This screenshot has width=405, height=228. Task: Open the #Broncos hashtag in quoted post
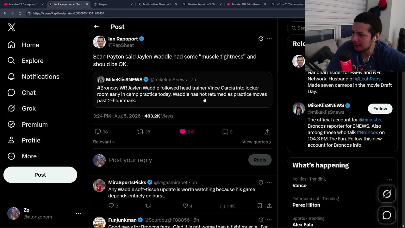coord(108,88)
